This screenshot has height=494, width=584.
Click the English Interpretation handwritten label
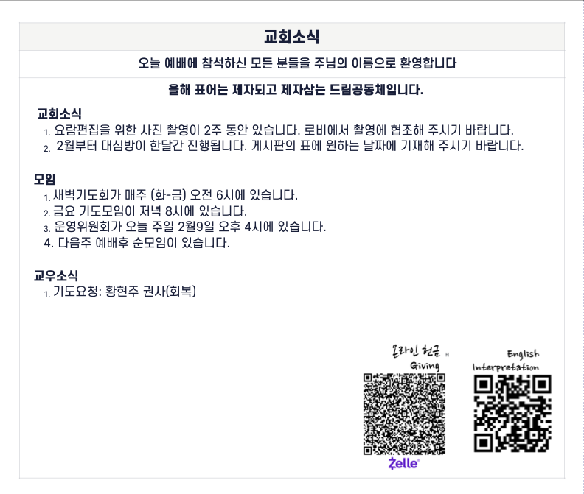pyautogui.click(x=506, y=361)
